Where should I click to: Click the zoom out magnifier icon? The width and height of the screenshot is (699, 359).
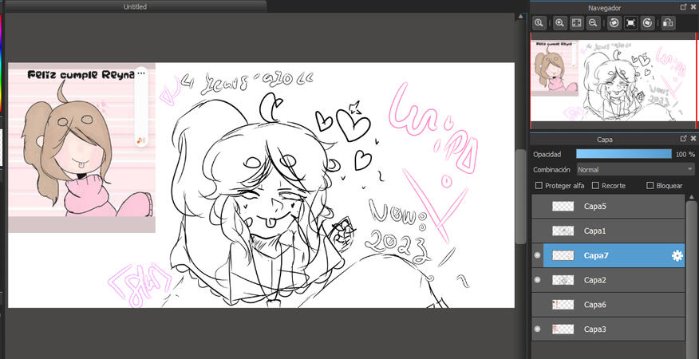pos(593,23)
